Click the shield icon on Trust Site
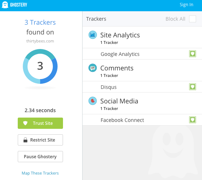Image resolution: width=202 pixels, height=180 pixels. [x=25, y=123]
